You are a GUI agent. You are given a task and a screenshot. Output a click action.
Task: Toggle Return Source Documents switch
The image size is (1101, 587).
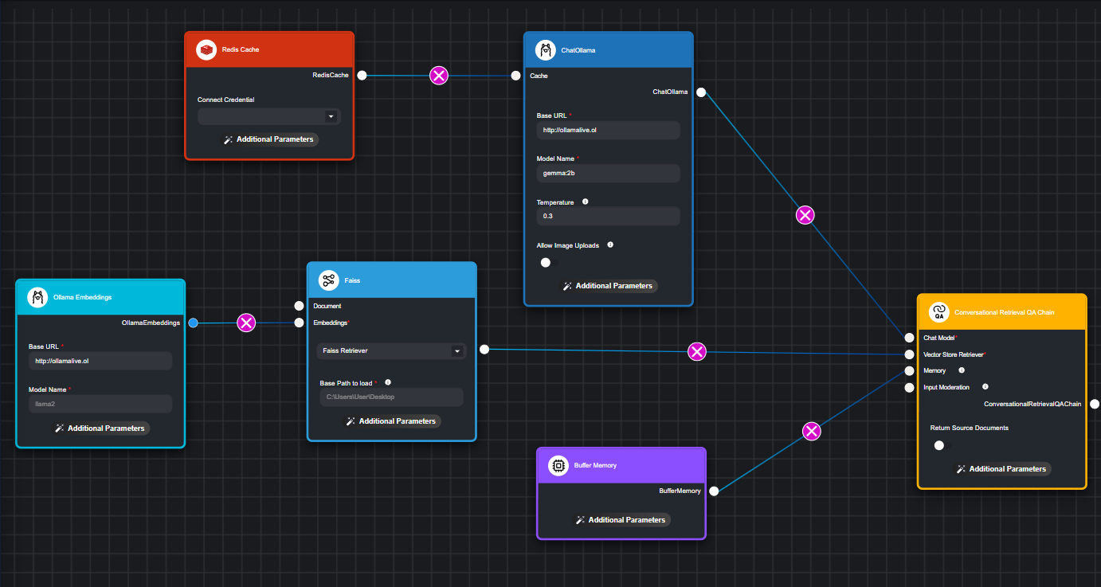tap(943, 445)
